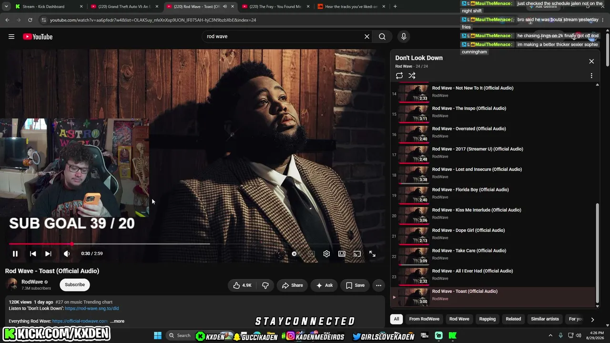Switch to 'Grand Theft Auto VI' browser tab

pos(124,7)
